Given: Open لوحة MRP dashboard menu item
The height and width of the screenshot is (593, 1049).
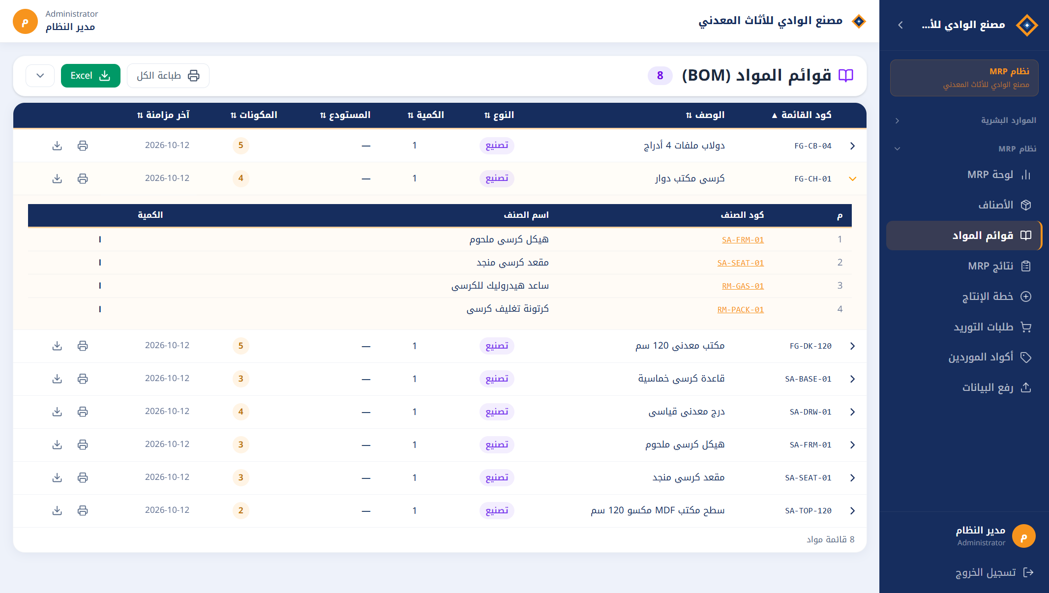Looking at the screenshot, I should (963, 175).
